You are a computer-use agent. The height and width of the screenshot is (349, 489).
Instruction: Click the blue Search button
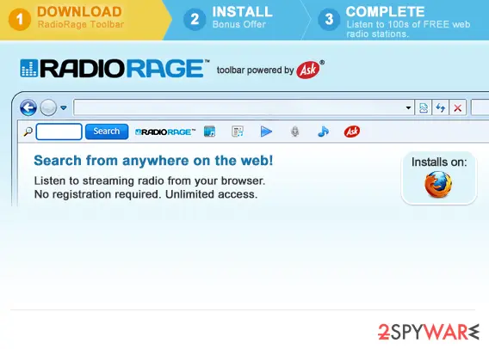pos(107,131)
